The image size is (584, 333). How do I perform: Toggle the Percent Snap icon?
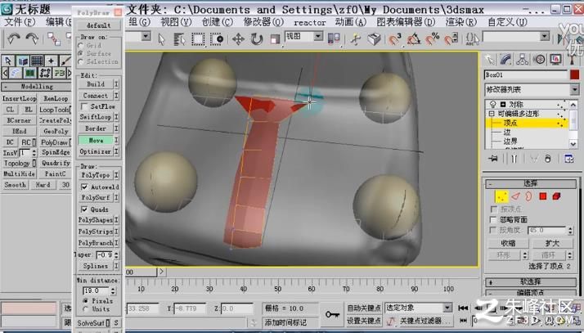(x=432, y=38)
